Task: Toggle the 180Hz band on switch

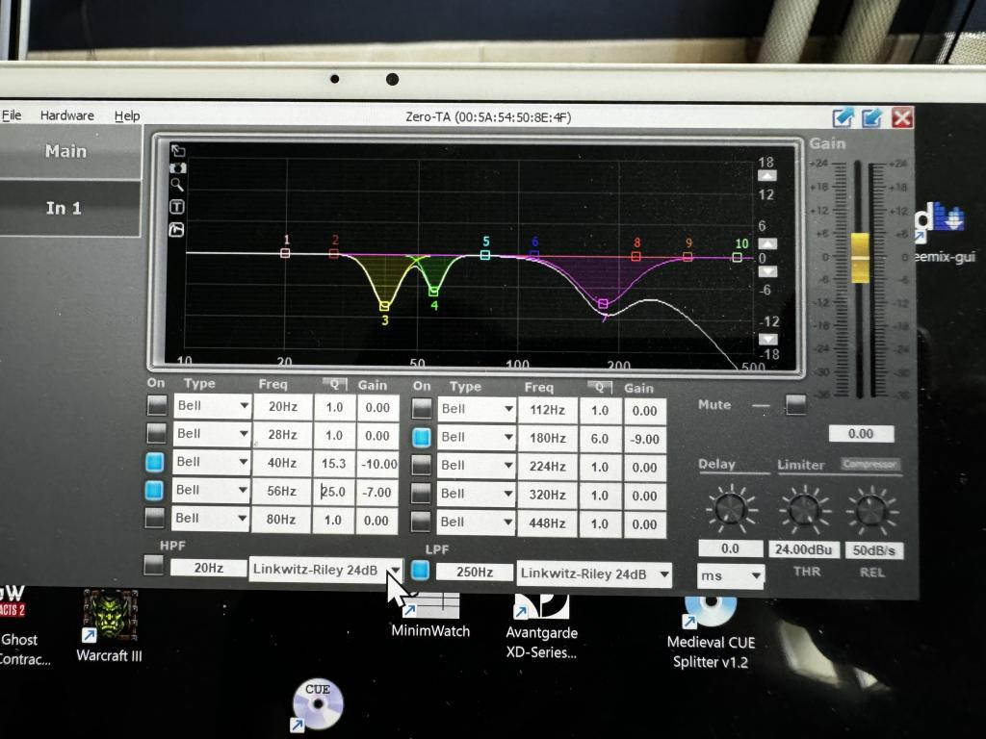Action: coord(421,438)
